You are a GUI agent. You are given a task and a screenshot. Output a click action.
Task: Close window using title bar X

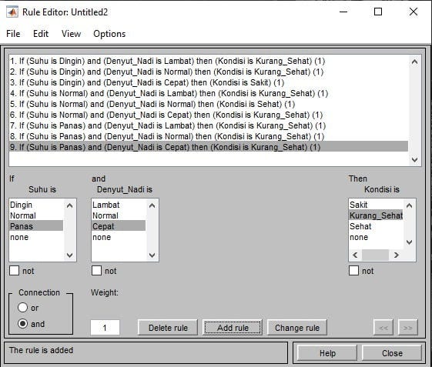pyautogui.click(x=414, y=12)
